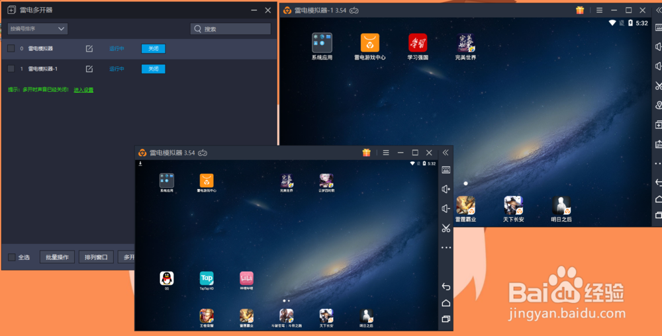Open hamburger menu in 雷电模拟器 3.54 title bar
Screen dimensions: 662x336
[x=386, y=153]
